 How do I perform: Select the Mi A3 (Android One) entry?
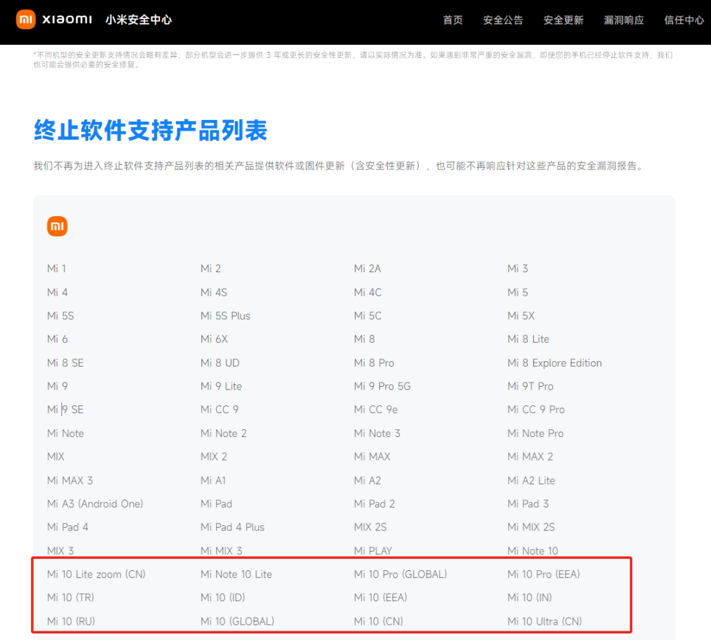[95, 504]
